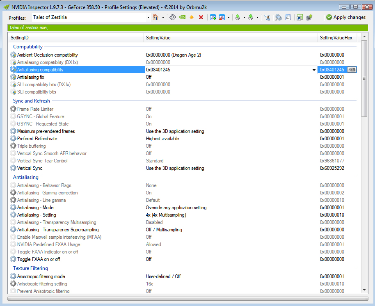Click gear icon beside Frame Rate Limiter
The width and height of the screenshot is (375, 306).
13,109
